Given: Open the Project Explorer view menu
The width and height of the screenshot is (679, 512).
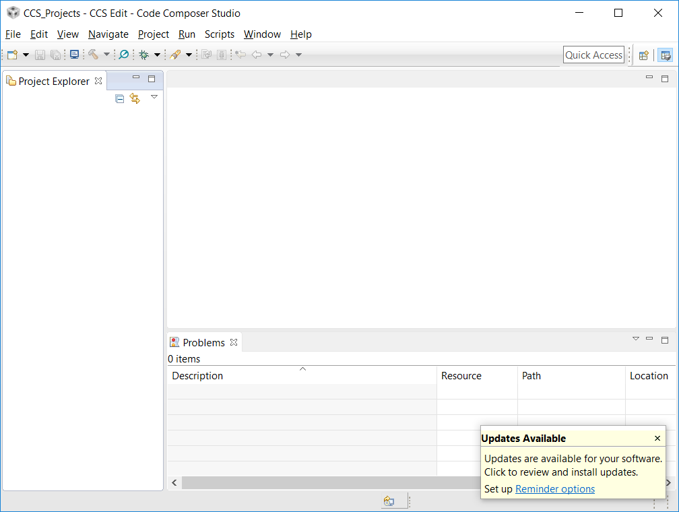Looking at the screenshot, I should tap(154, 97).
